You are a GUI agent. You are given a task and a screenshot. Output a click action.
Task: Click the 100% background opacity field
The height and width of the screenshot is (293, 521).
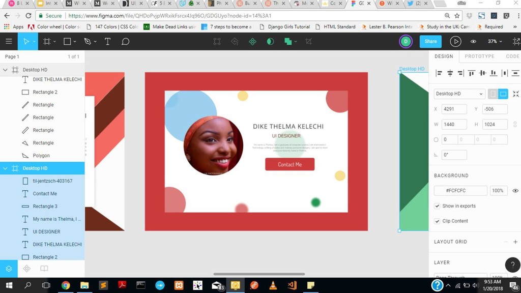[x=498, y=191]
